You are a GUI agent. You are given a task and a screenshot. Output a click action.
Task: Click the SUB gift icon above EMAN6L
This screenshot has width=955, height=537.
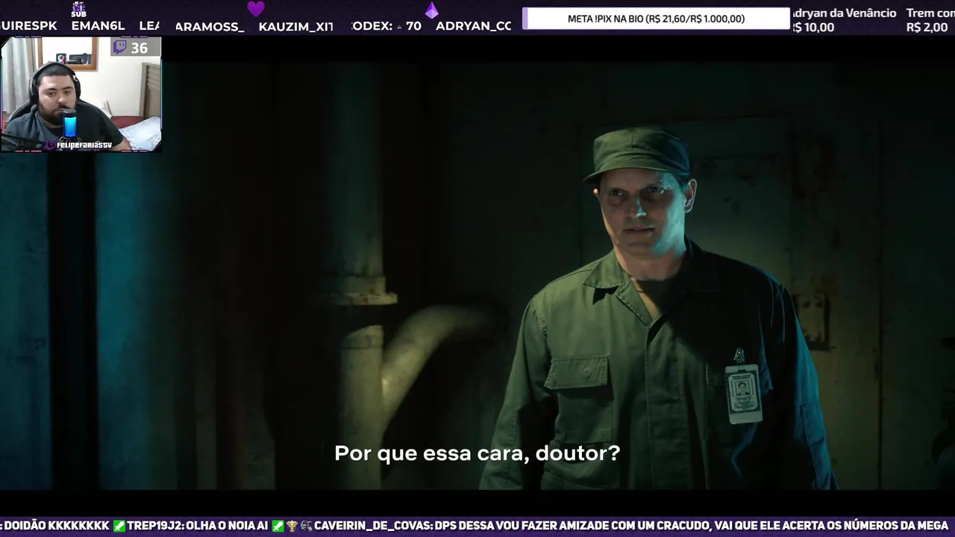79,10
